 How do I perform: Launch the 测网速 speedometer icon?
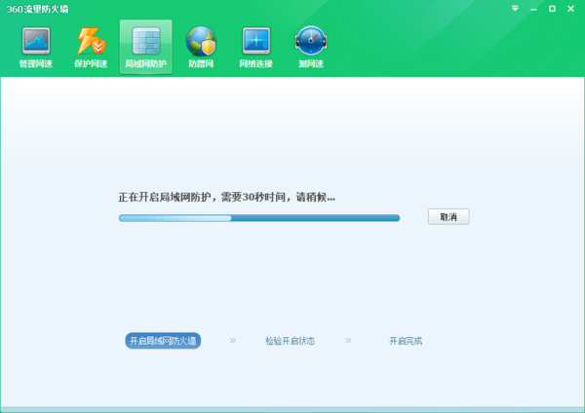pyautogui.click(x=310, y=41)
